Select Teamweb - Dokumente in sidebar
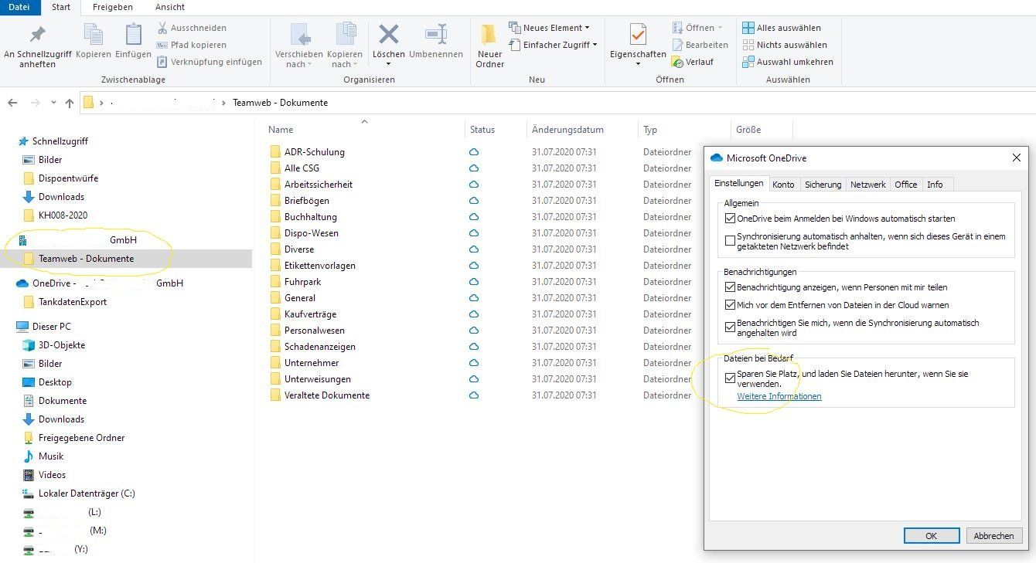The image size is (1036, 563). click(x=86, y=259)
